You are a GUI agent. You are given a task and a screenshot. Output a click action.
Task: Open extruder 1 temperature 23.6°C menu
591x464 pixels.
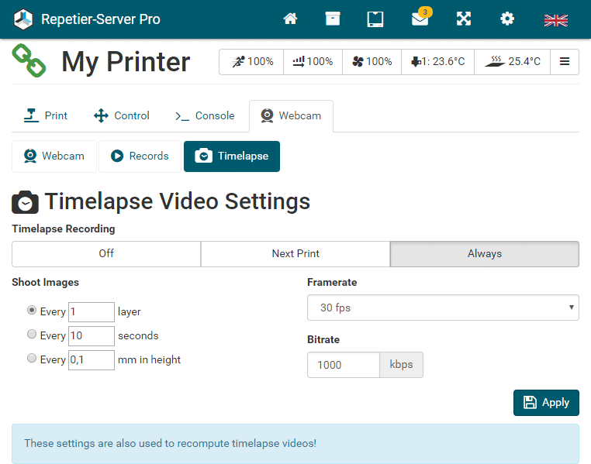437,61
